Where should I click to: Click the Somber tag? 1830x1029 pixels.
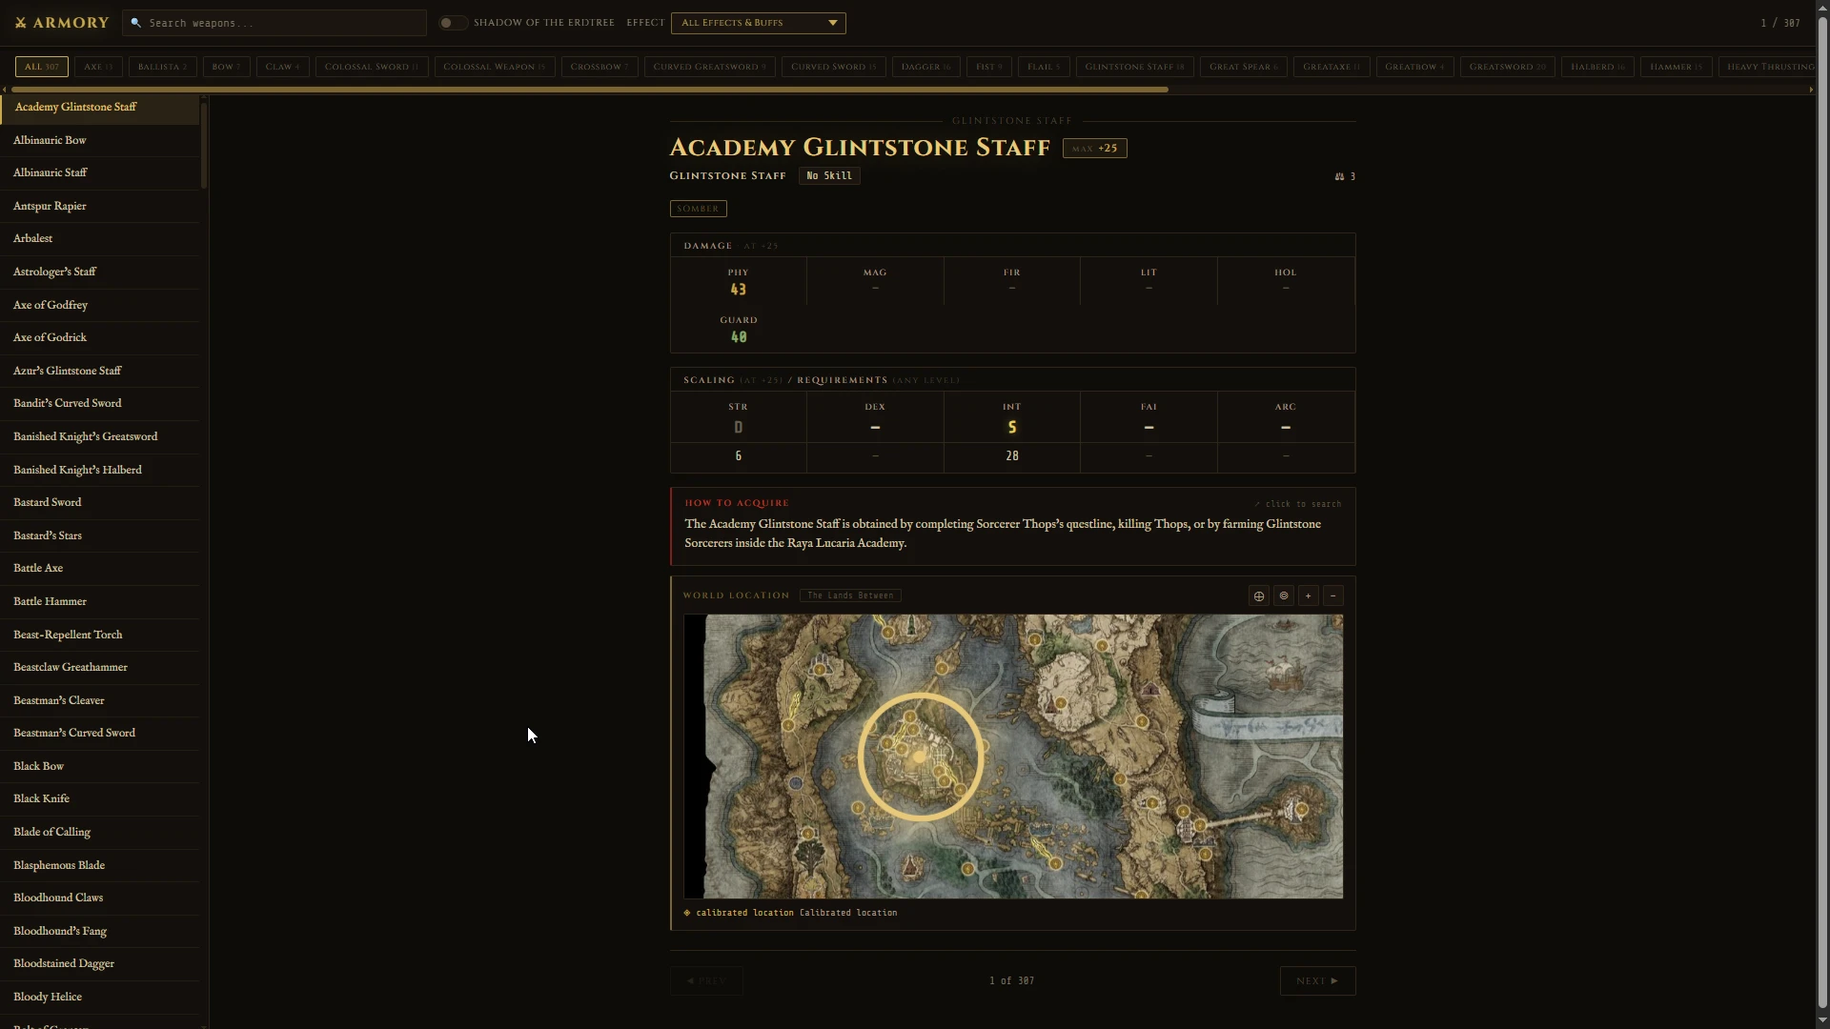tap(699, 209)
